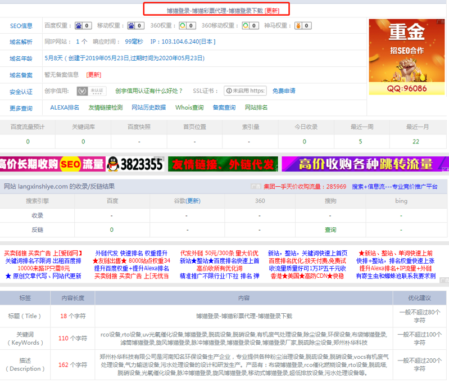Click the 今日收录 value 0
Image resolution: width=449 pixels, height=383 pixels.
(x=305, y=142)
